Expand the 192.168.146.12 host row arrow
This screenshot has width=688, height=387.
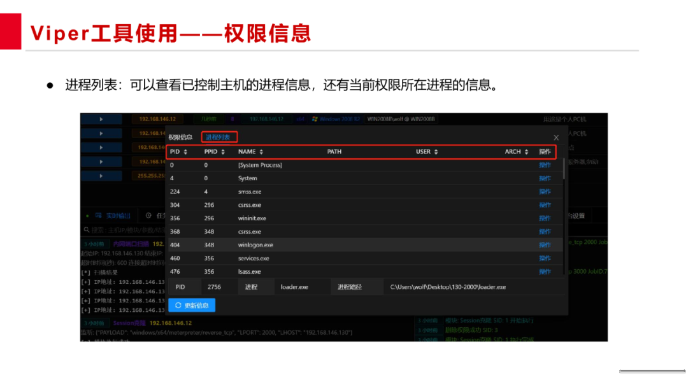tap(101, 119)
